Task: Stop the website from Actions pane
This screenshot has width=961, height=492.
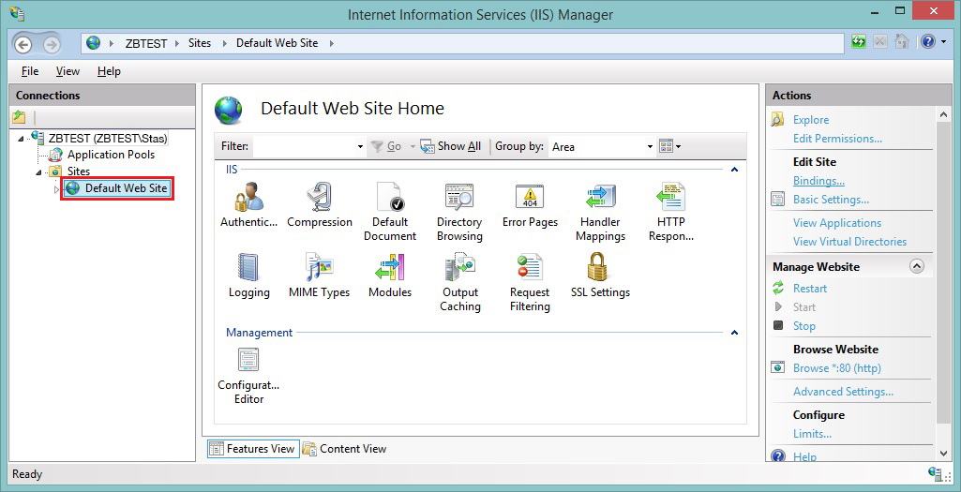Action: tap(803, 326)
